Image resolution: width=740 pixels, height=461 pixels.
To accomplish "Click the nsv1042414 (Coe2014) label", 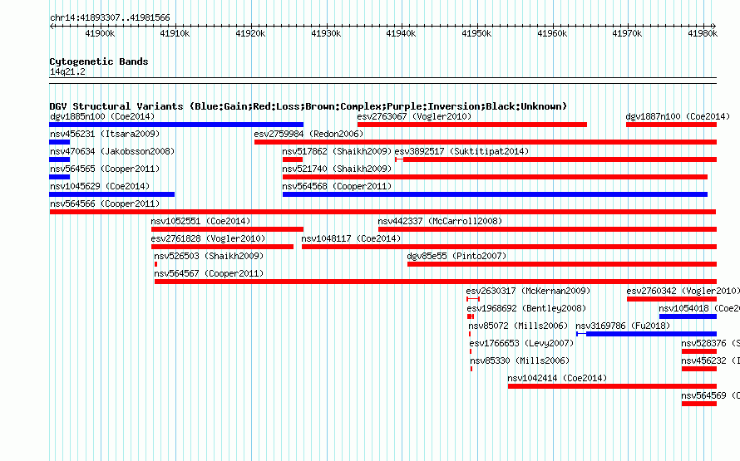I will pos(557,378).
